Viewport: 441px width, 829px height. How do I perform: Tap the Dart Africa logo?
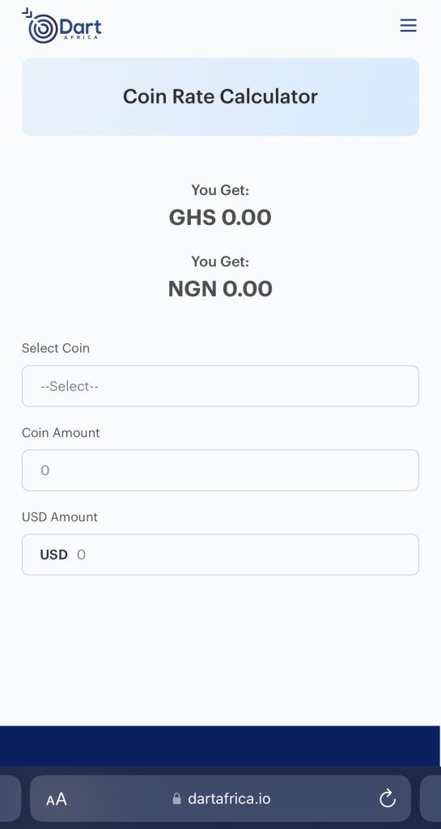coord(61,25)
